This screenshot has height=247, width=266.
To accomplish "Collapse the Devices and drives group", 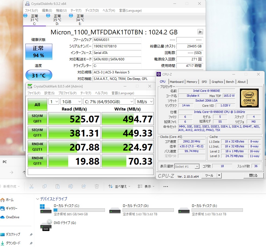I will (x=38, y=199).
